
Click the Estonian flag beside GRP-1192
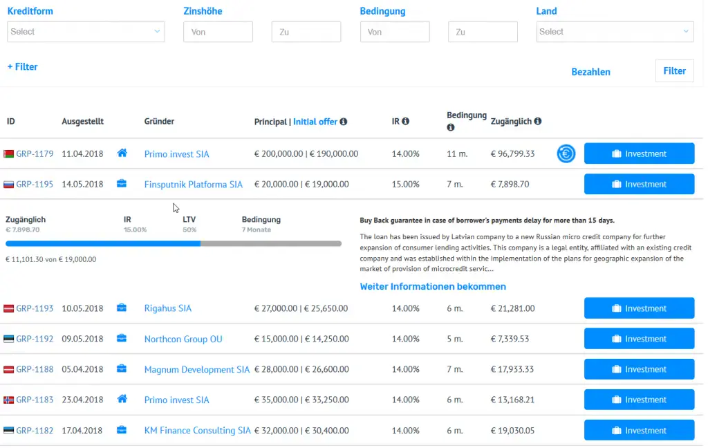tap(8, 339)
